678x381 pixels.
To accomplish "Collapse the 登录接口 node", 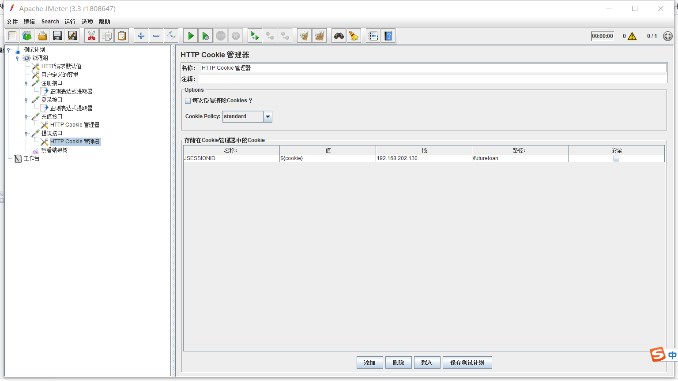I will coord(26,100).
